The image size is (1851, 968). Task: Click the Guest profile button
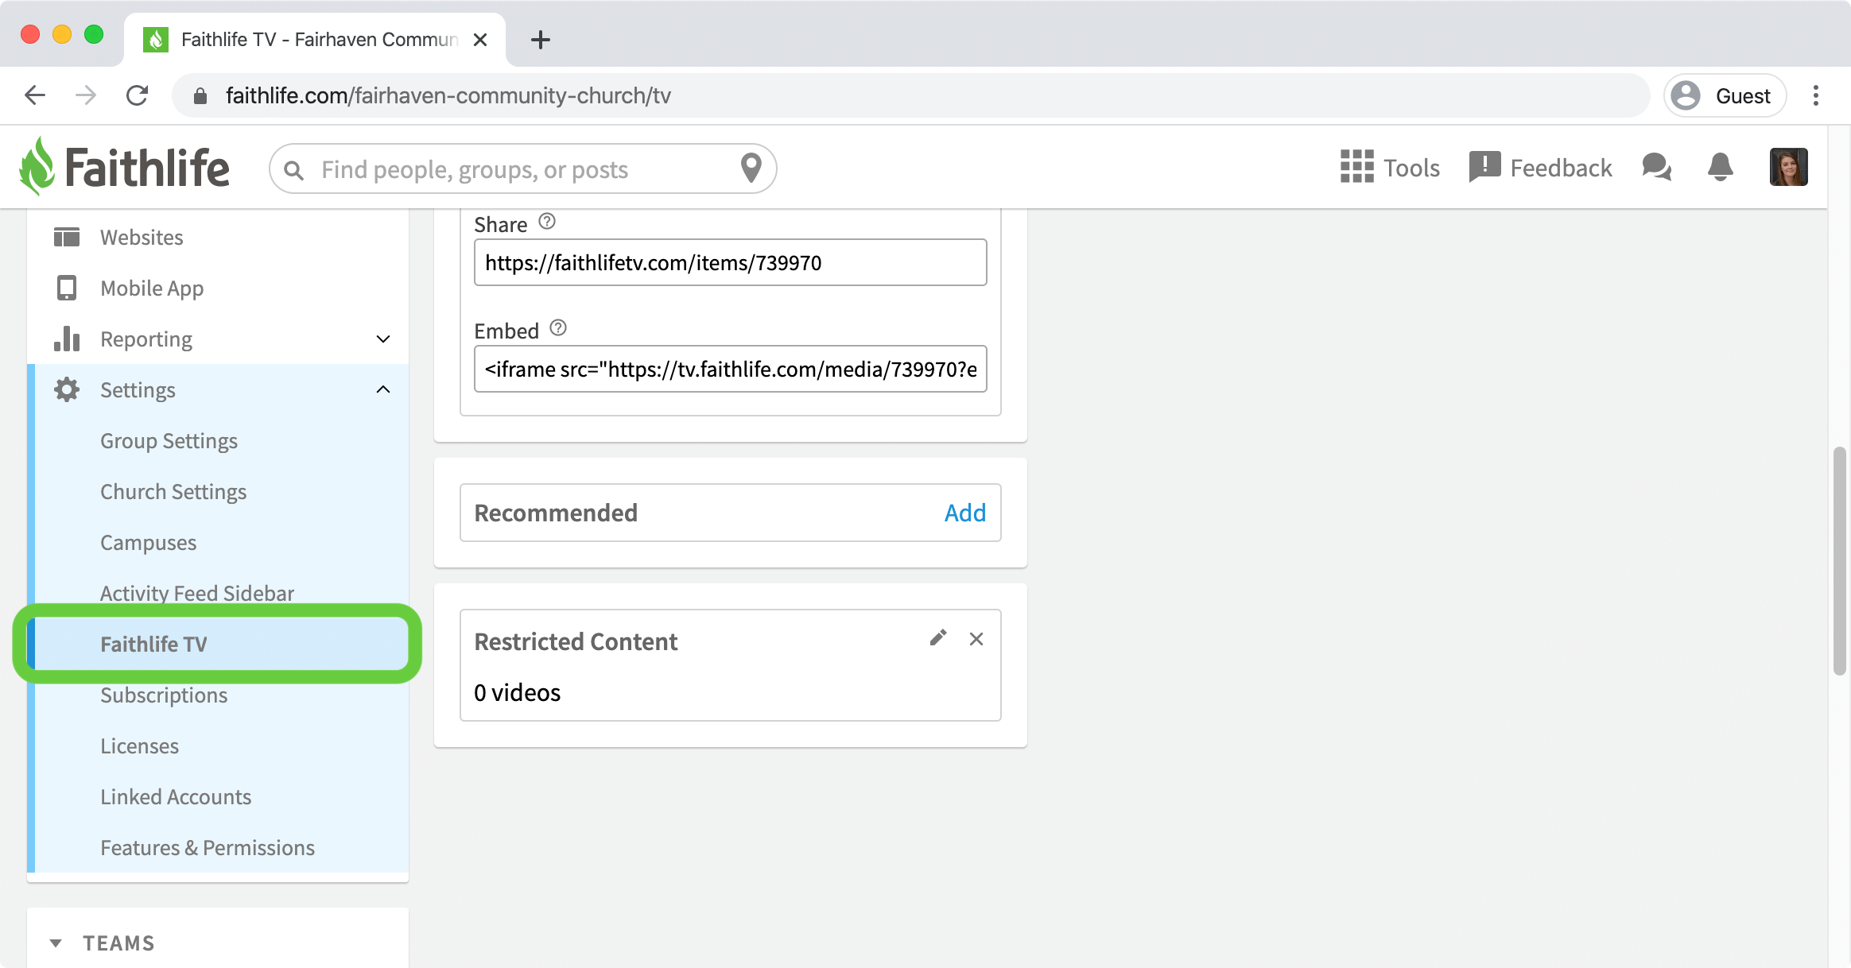1725,95
